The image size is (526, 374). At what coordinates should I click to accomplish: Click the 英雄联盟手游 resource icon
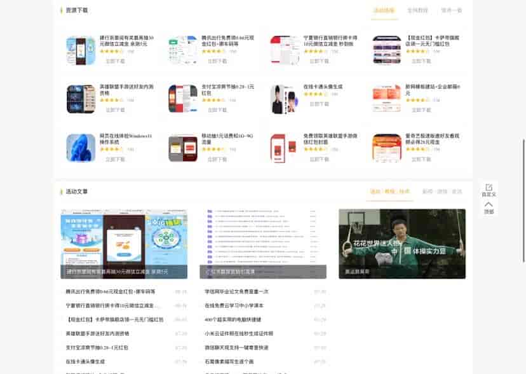pos(81,99)
